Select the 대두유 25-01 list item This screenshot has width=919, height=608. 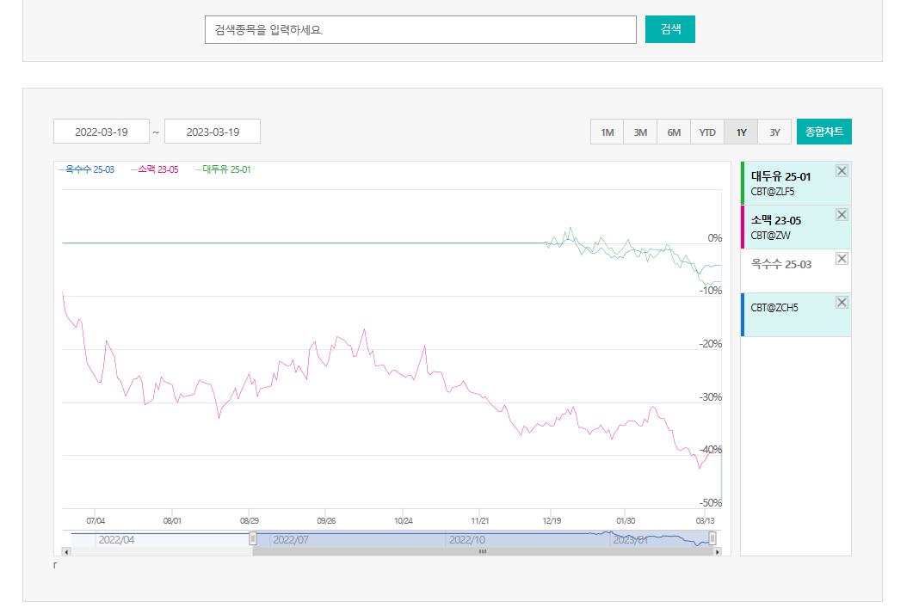pos(796,183)
